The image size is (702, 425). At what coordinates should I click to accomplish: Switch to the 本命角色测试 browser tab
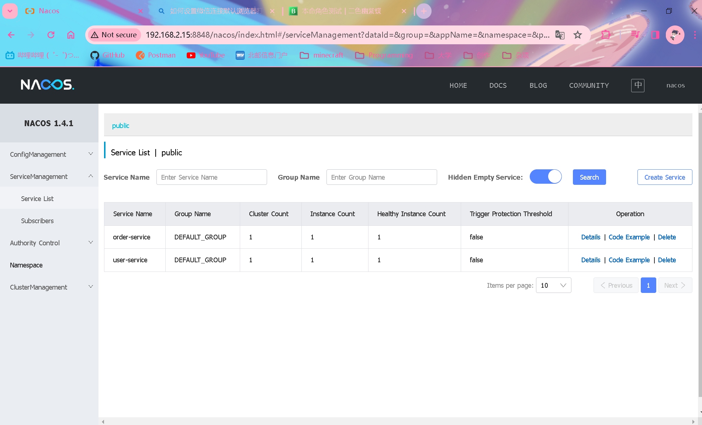[x=347, y=11]
